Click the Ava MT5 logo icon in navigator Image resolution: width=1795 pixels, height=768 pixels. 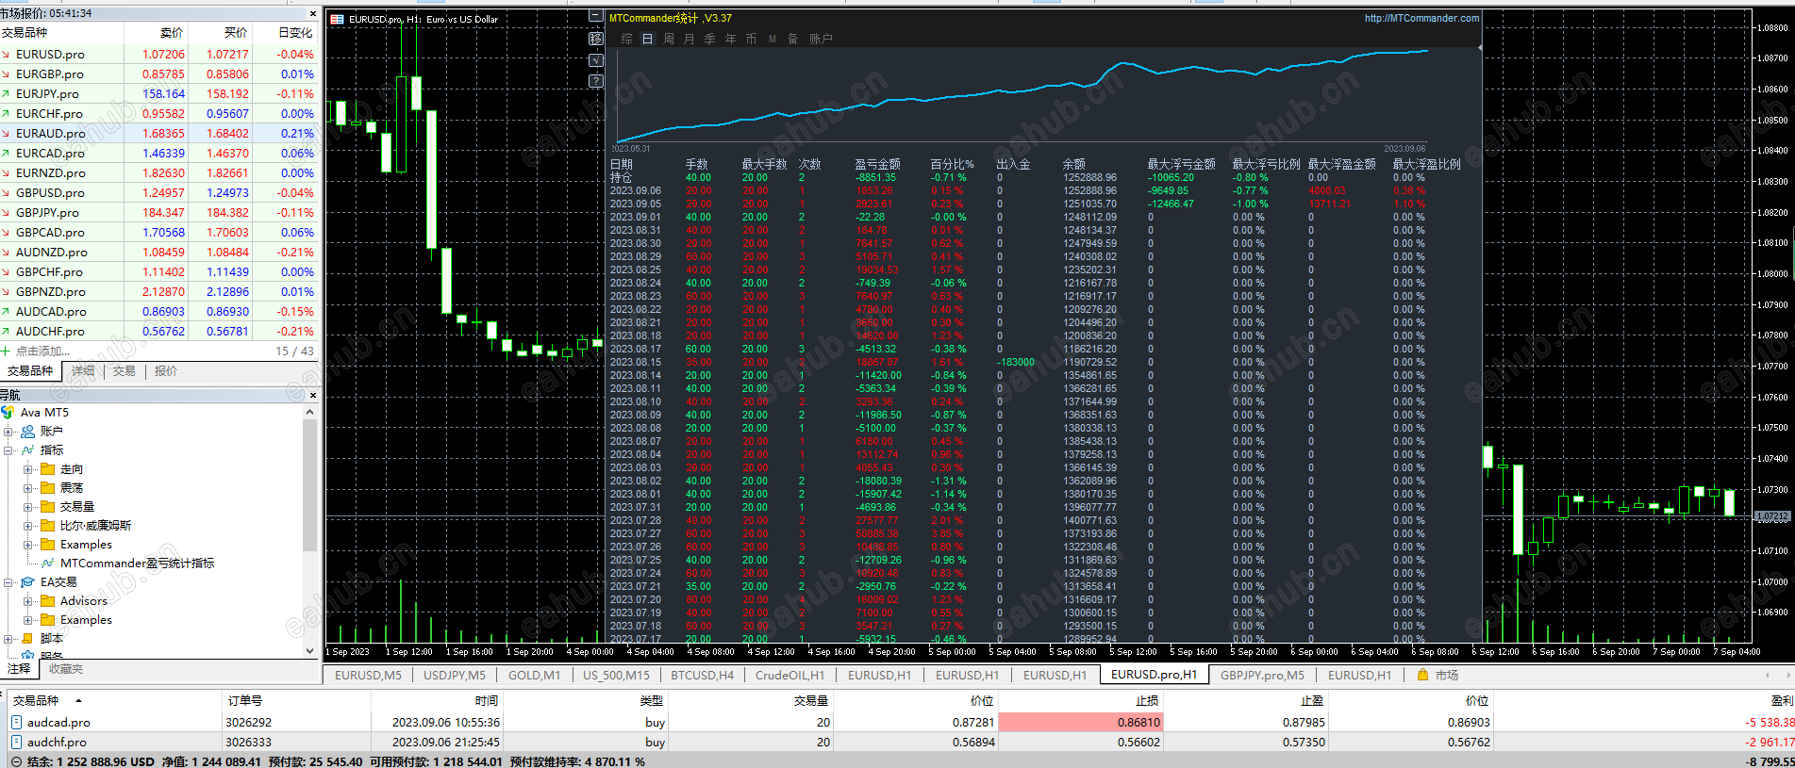click(8, 412)
